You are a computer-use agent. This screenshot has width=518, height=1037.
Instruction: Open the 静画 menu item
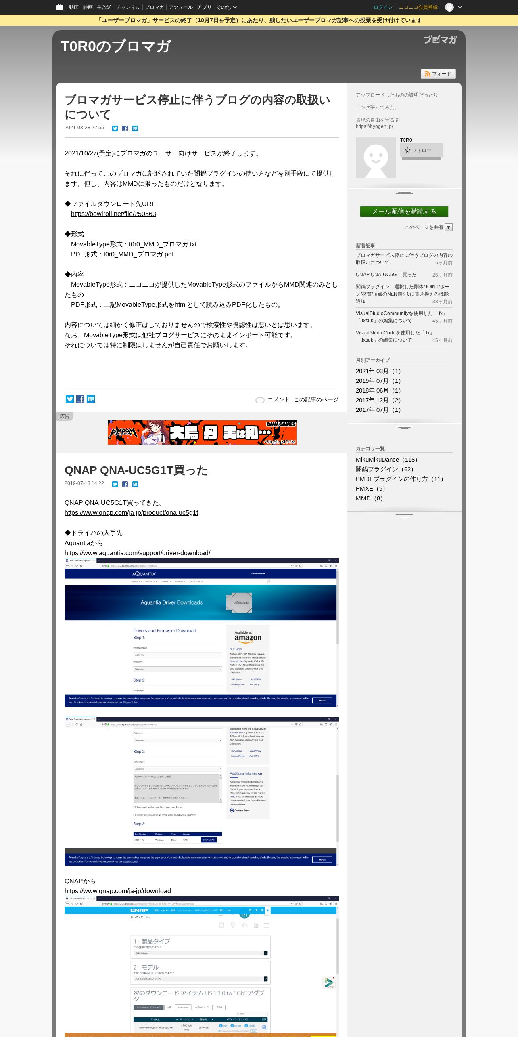pos(88,7)
